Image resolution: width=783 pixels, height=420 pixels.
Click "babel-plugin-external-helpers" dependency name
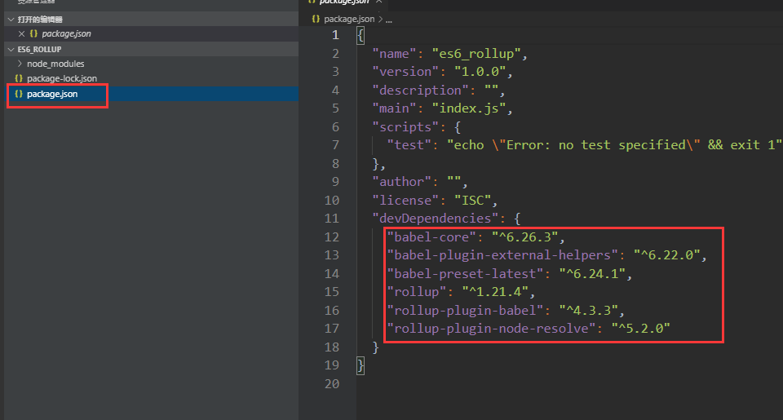pyautogui.click(x=502, y=254)
